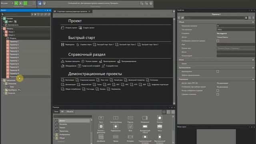
Task: Select the 'АРМ 1' node in the tree
Action: 10,22
